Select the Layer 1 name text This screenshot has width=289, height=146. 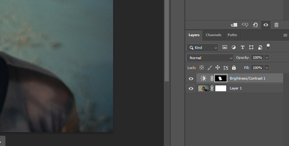[236, 88]
